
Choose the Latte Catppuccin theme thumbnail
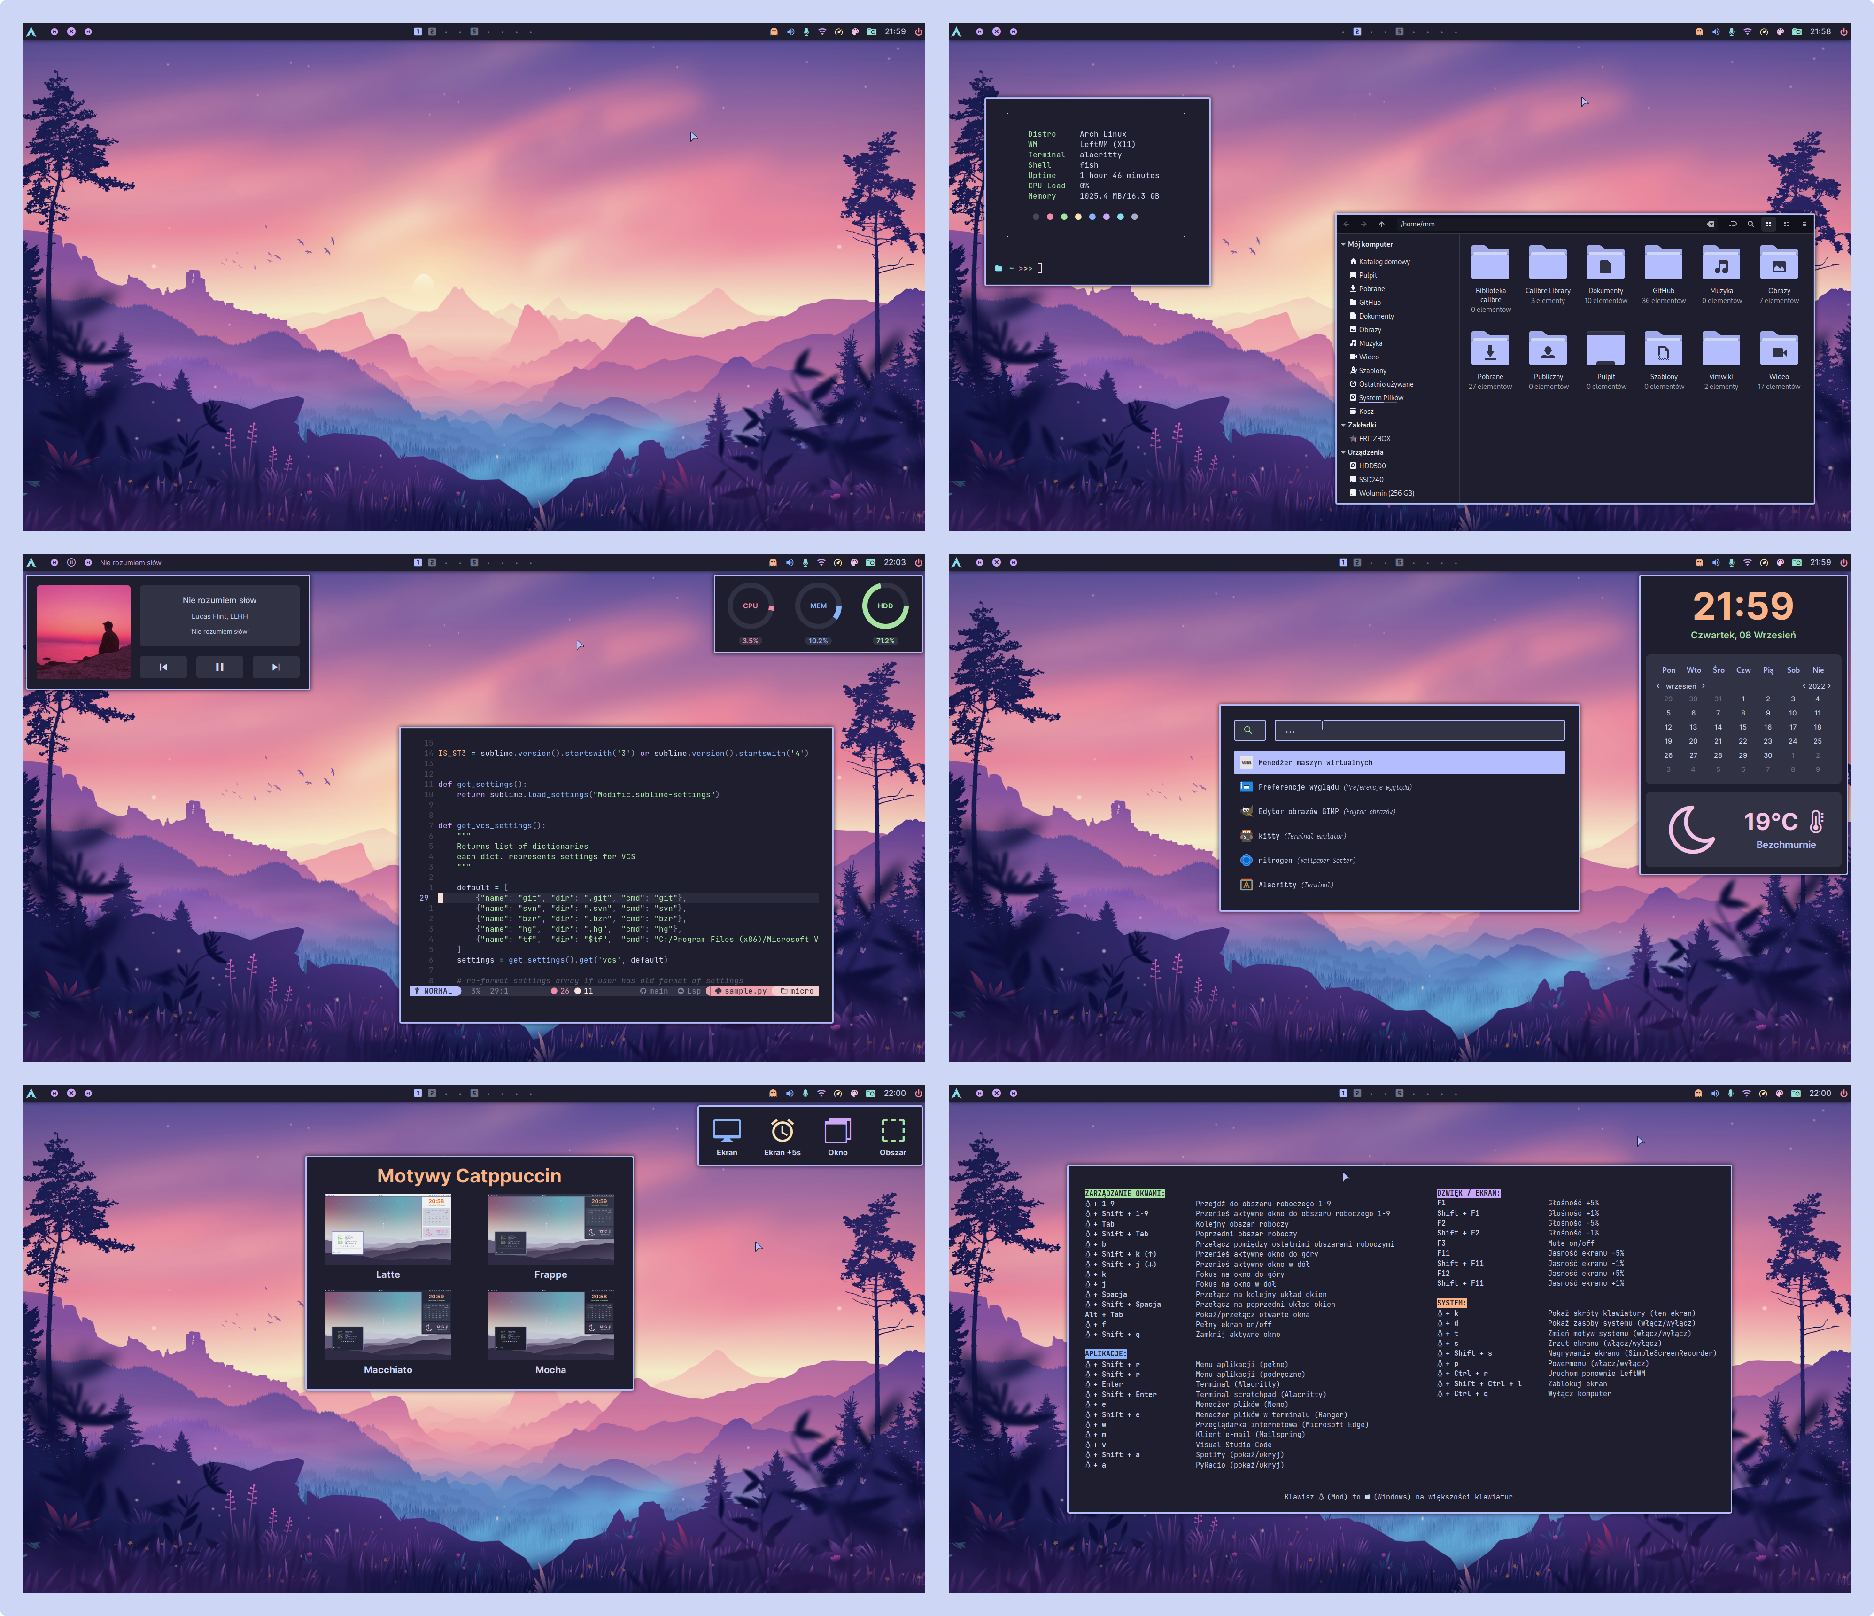[388, 1229]
